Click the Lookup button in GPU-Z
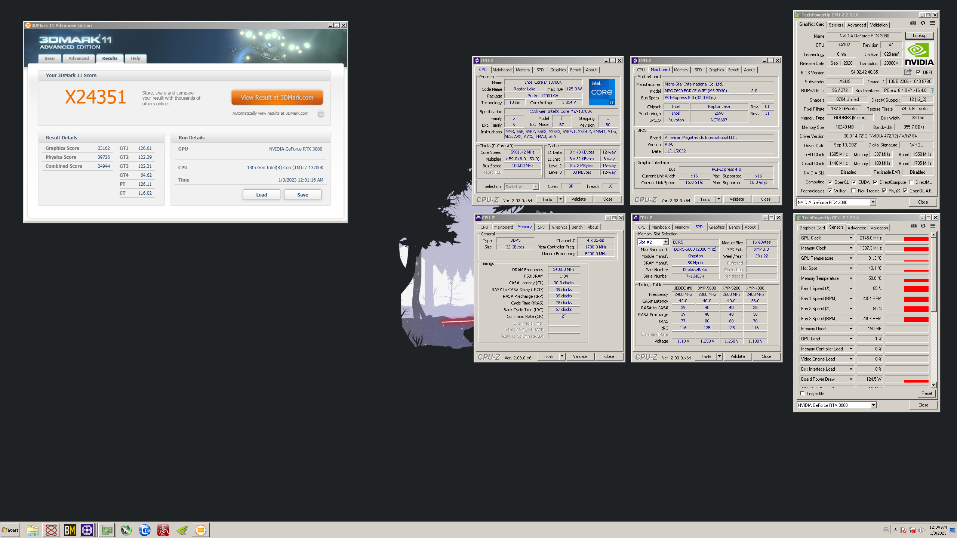Screen dimensions: 957x538 point(920,35)
